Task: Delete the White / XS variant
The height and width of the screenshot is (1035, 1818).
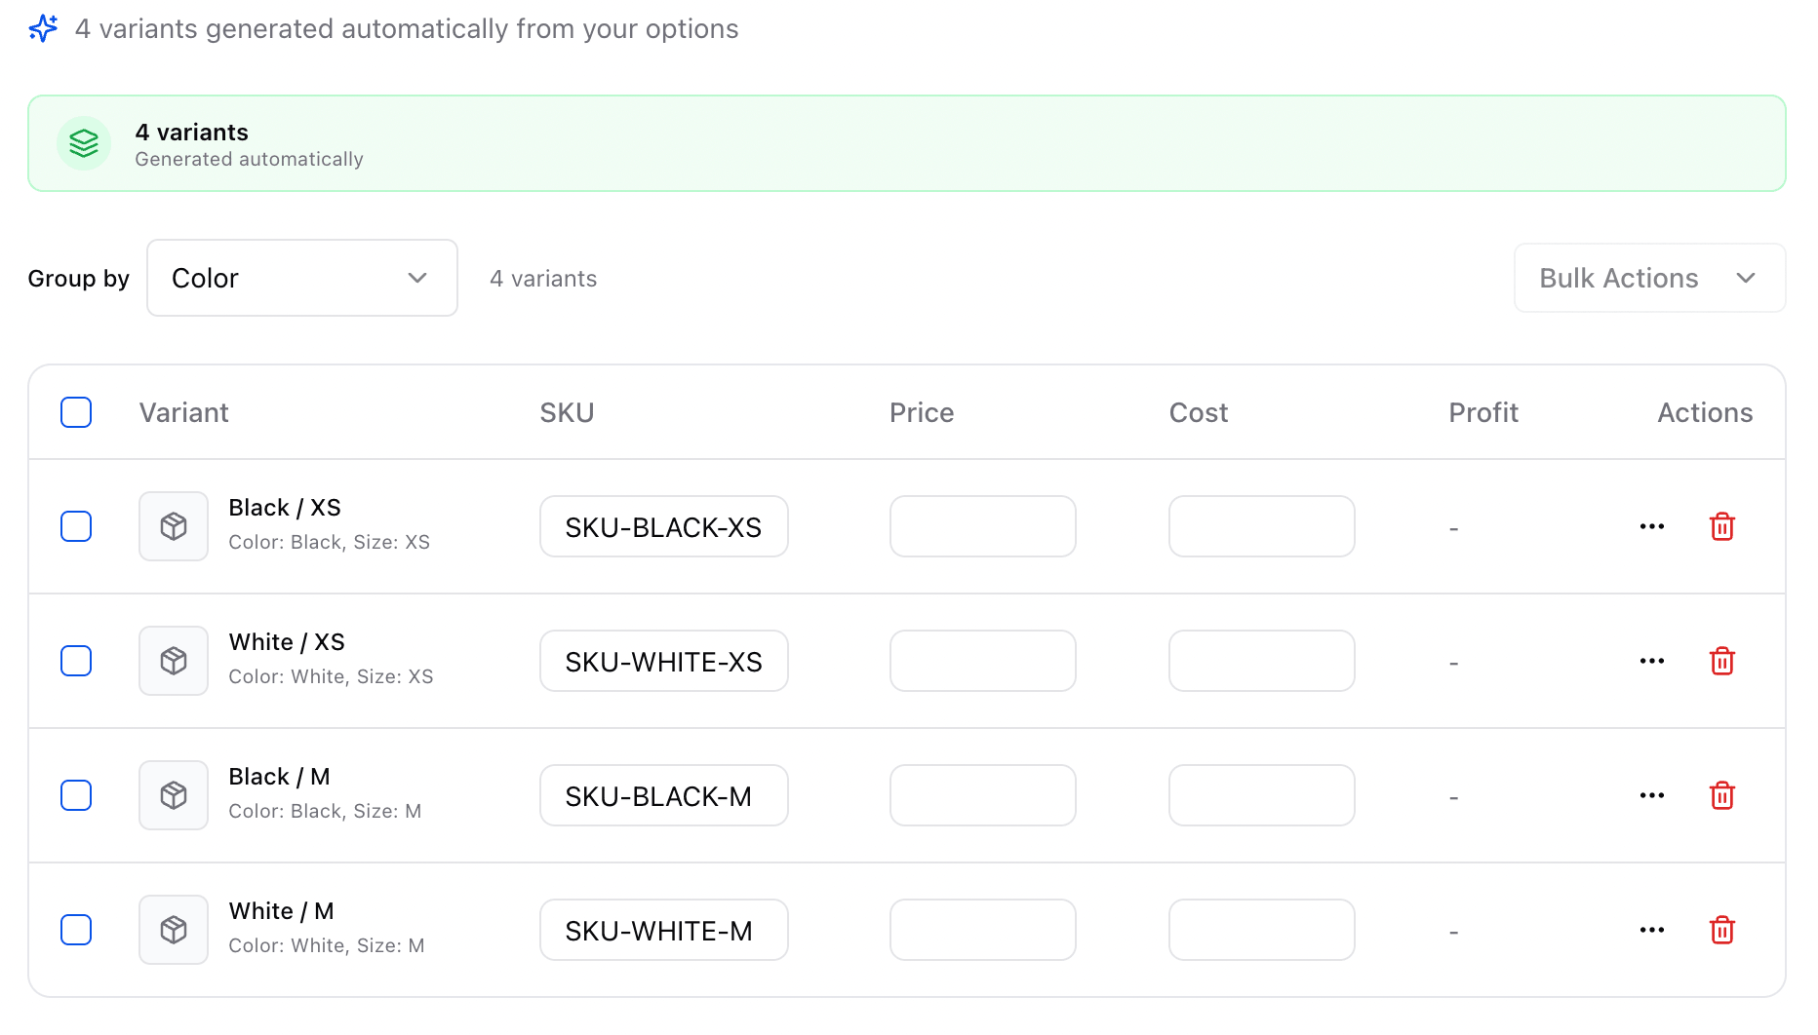Action: click(1722, 661)
